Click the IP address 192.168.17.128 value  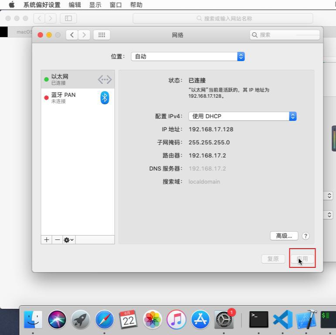point(211,129)
